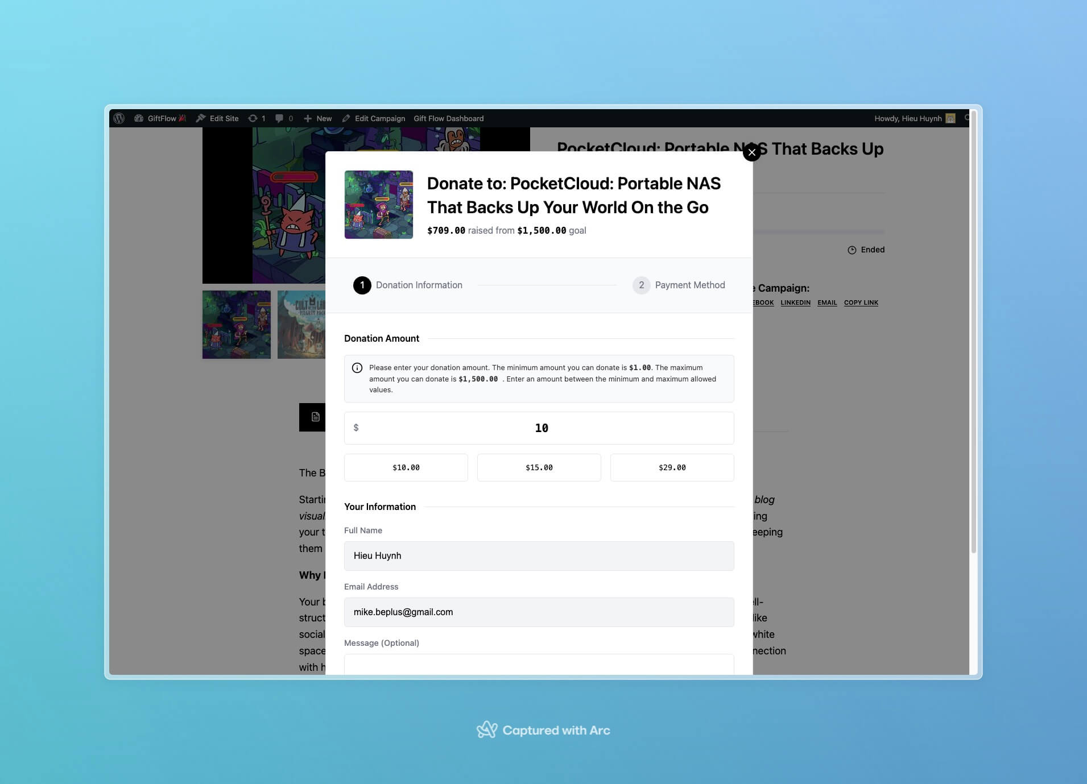Click the main campaign image behind the modal
The height and width of the screenshot is (784, 1087).
(x=264, y=205)
